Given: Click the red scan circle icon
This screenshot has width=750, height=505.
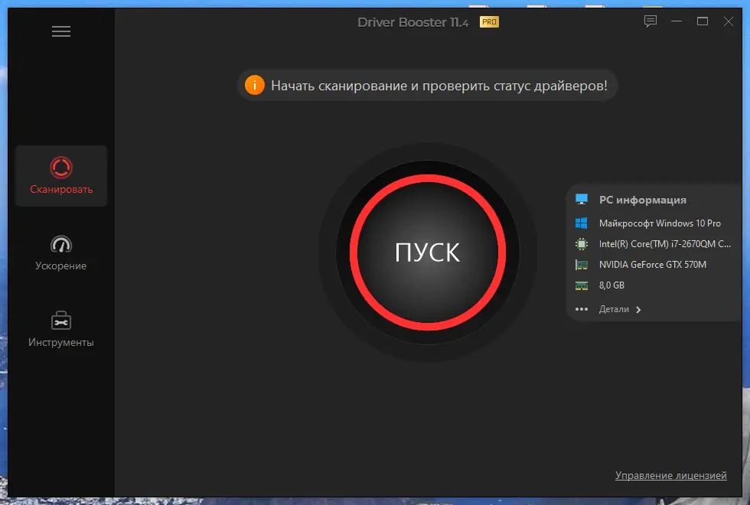Looking at the screenshot, I should pos(61,168).
